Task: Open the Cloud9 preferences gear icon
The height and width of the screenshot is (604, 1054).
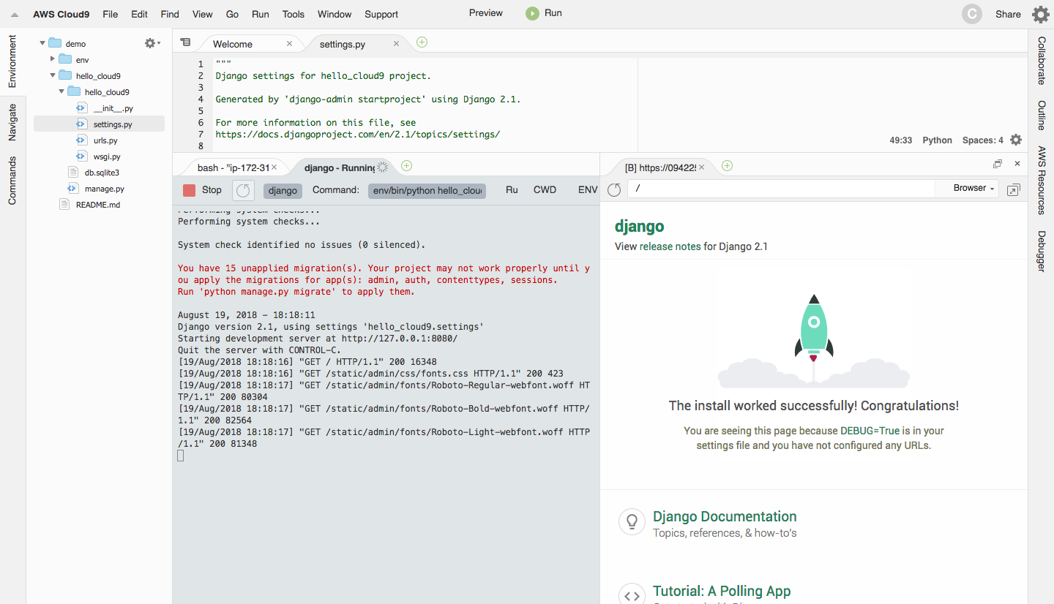Action: coord(1040,14)
